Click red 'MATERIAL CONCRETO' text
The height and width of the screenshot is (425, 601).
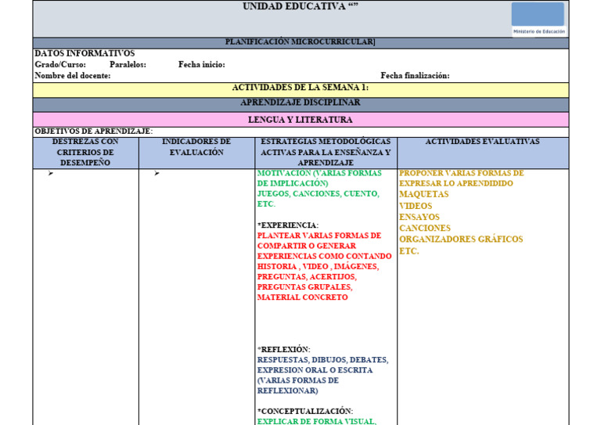(x=302, y=297)
